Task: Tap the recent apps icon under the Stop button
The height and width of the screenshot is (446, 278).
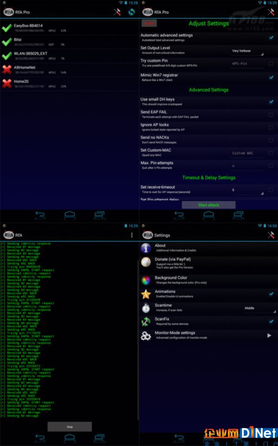Action: click(x=100, y=438)
